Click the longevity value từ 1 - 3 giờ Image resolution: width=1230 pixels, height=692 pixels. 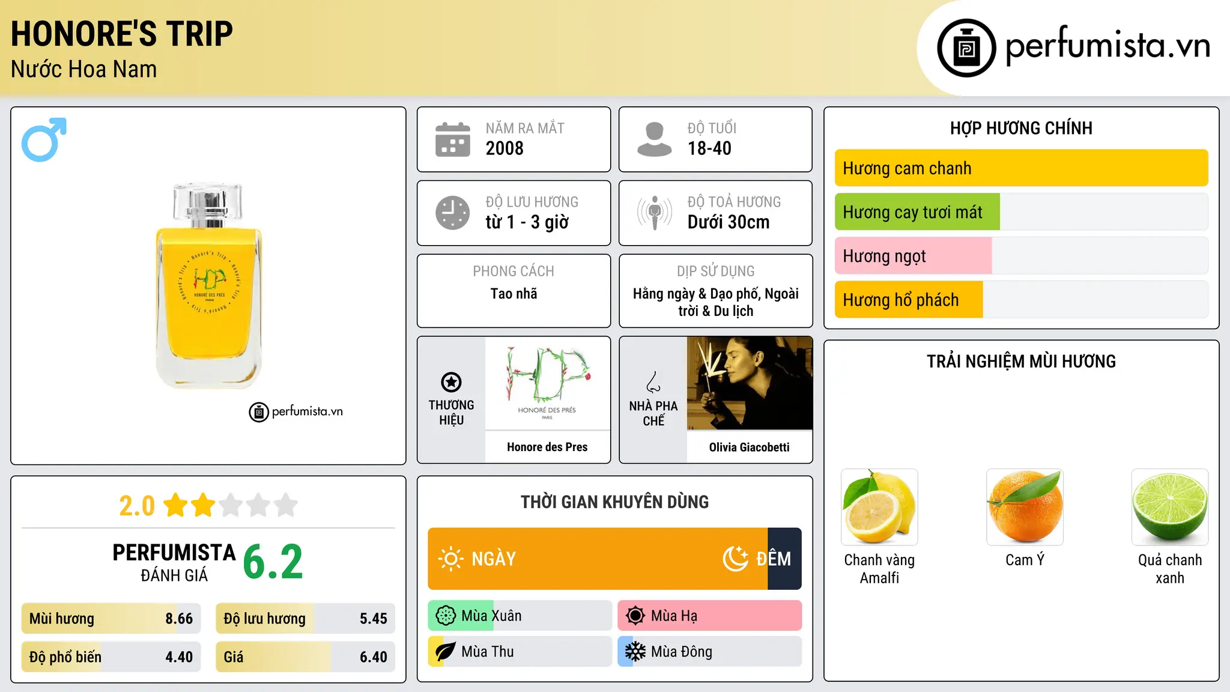pyautogui.click(x=527, y=222)
